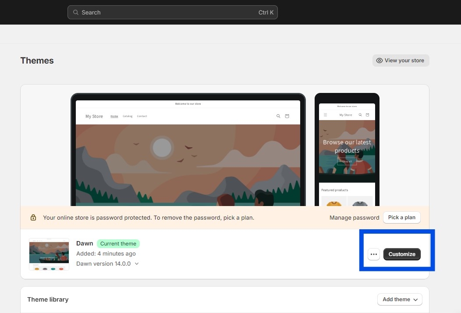Image resolution: width=461 pixels, height=313 pixels.
Task: Click the Themes page heading
Action: click(x=37, y=60)
